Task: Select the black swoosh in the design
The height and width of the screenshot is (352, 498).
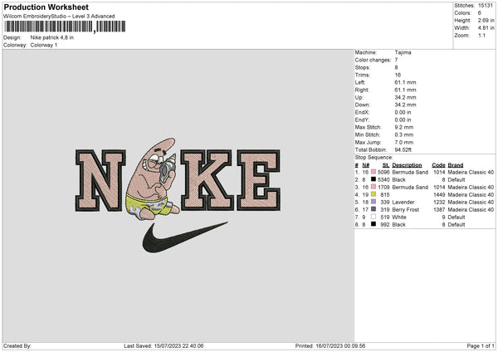Action: pos(185,237)
